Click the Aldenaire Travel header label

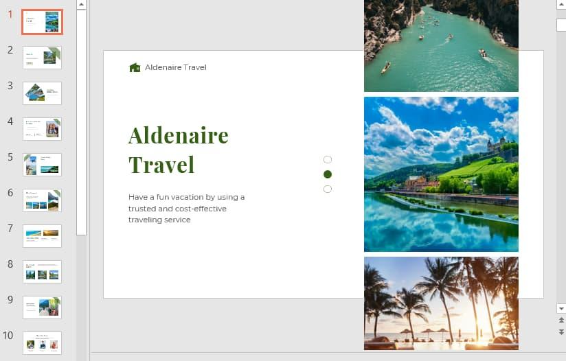click(176, 67)
